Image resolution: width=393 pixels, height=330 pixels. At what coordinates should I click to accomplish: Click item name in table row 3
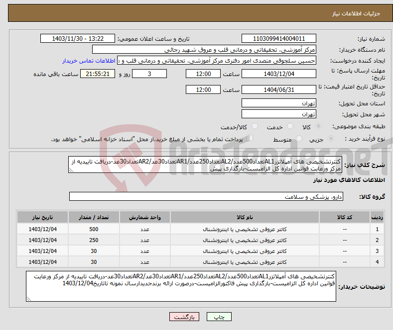pyautogui.click(x=245, y=251)
